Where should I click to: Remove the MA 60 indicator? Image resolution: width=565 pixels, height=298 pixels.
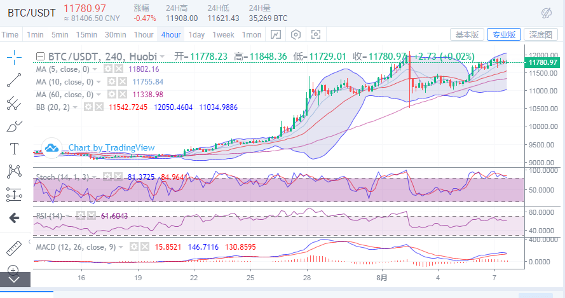(123, 95)
